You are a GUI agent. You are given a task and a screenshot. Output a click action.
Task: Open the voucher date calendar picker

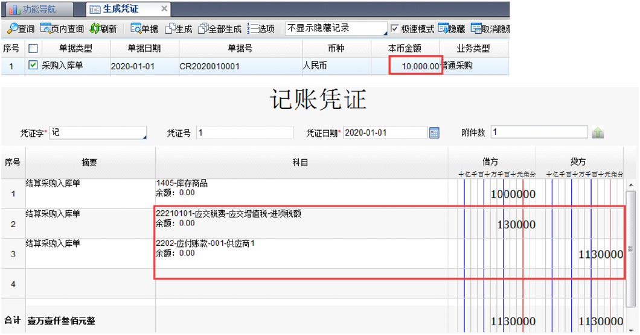(434, 133)
